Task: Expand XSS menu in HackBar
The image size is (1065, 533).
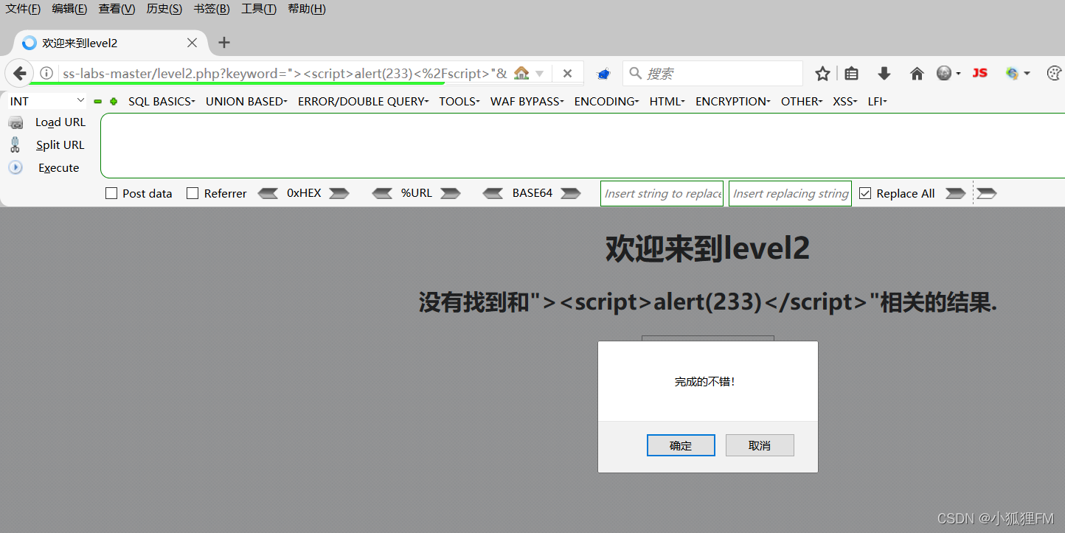Action: click(x=845, y=102)
